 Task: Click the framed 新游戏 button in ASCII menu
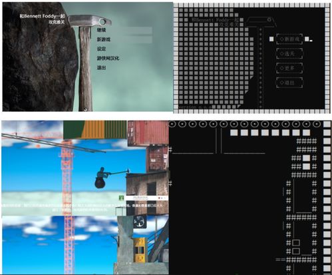click(289, 39)
